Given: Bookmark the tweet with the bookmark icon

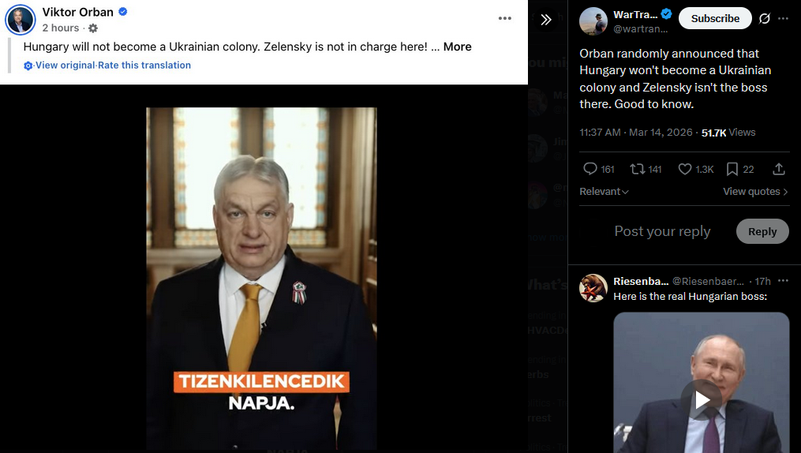Looking at the screenshot, I should 732,169.
